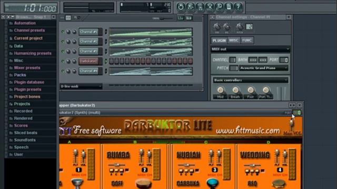Mute Channel #3 with its green LED
Screen dimensions: 337x189
(63, 51)
